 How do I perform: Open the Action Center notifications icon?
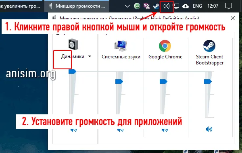228,6
